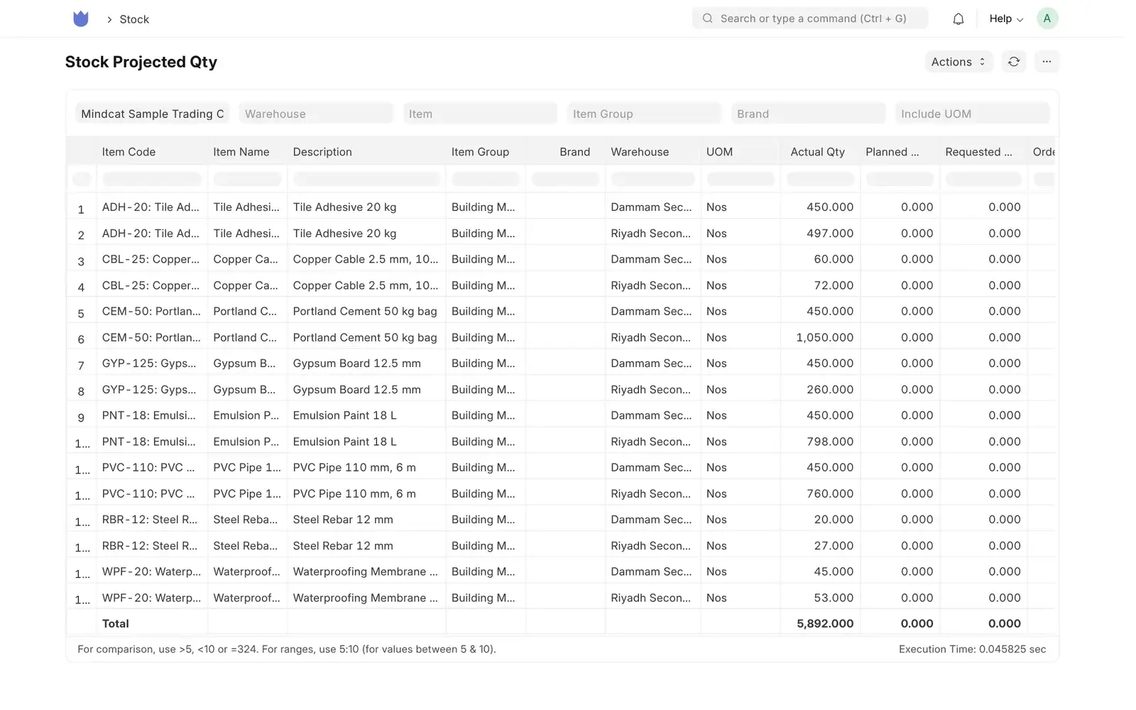Sort by the Item Code column header

(152, 152)
